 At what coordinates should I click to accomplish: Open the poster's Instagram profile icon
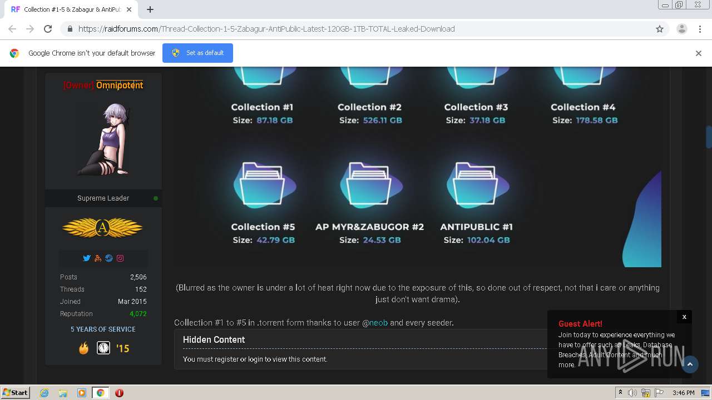tap(120, 258)
